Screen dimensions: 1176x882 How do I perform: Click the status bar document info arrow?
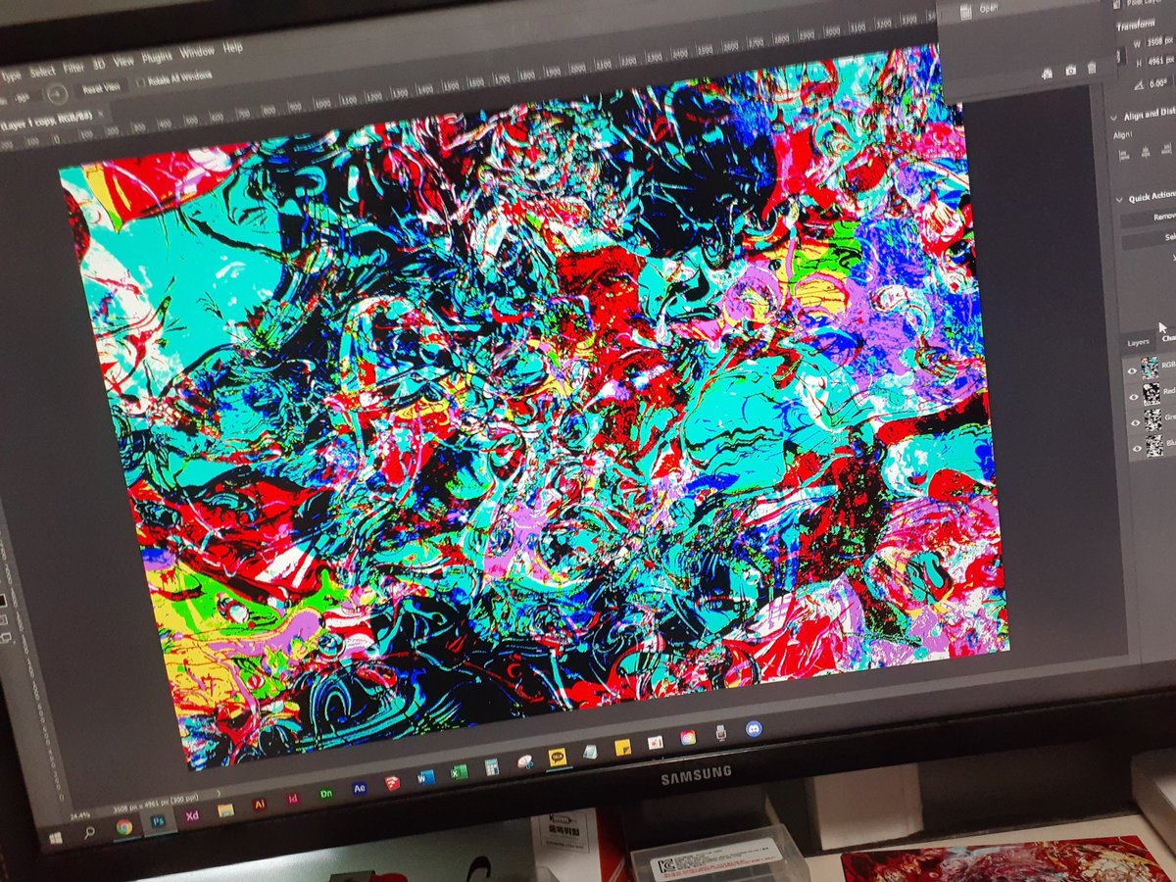coord(218,793)
